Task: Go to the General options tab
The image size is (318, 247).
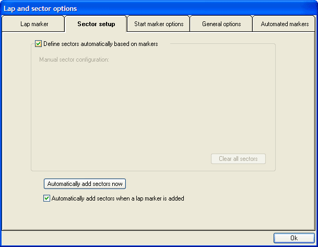Action: pyautogui.click(x=221, y=24)
